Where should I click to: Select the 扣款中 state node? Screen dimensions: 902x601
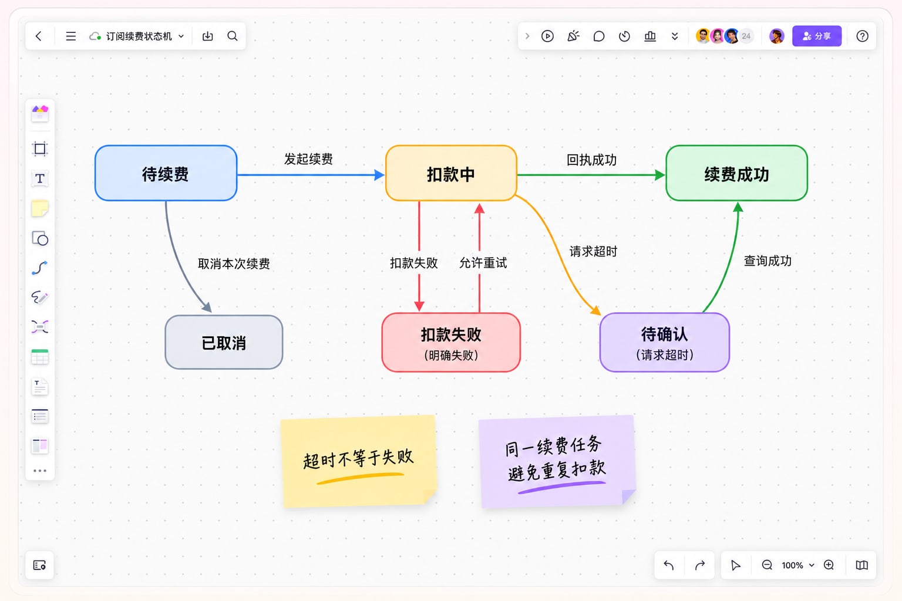[x=451, y=174]
